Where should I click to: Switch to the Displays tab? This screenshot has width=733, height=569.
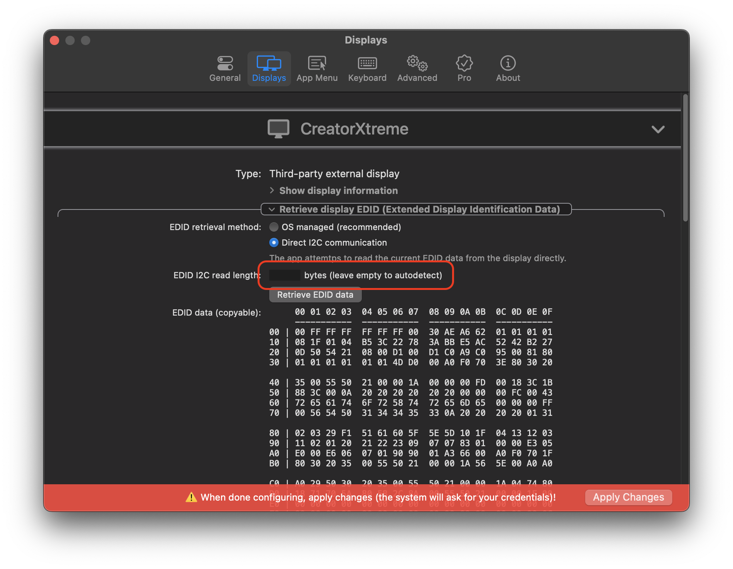269,69
